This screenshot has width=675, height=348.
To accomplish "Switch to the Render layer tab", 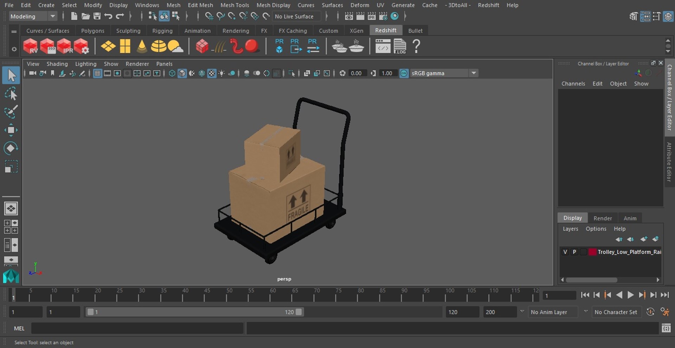I will [x=603, y=218].
